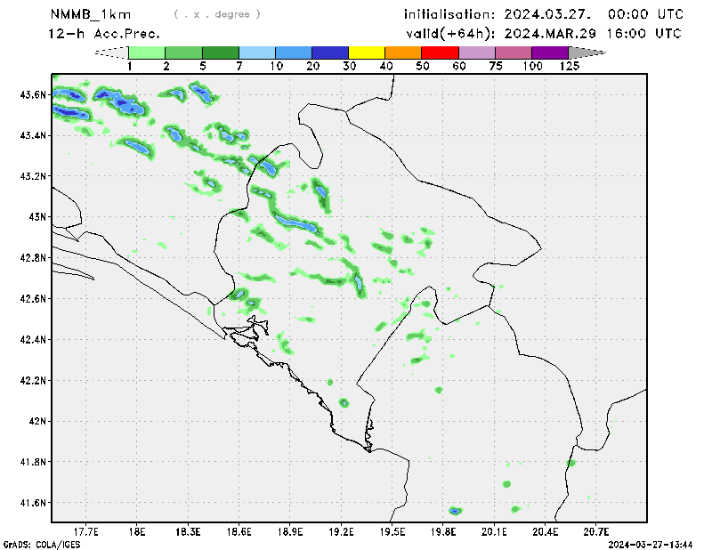The width and height of the screenshot is (712, 550).
Task: Click the lavender 60-75 legend swatch
Action: [x=477, y=53]
